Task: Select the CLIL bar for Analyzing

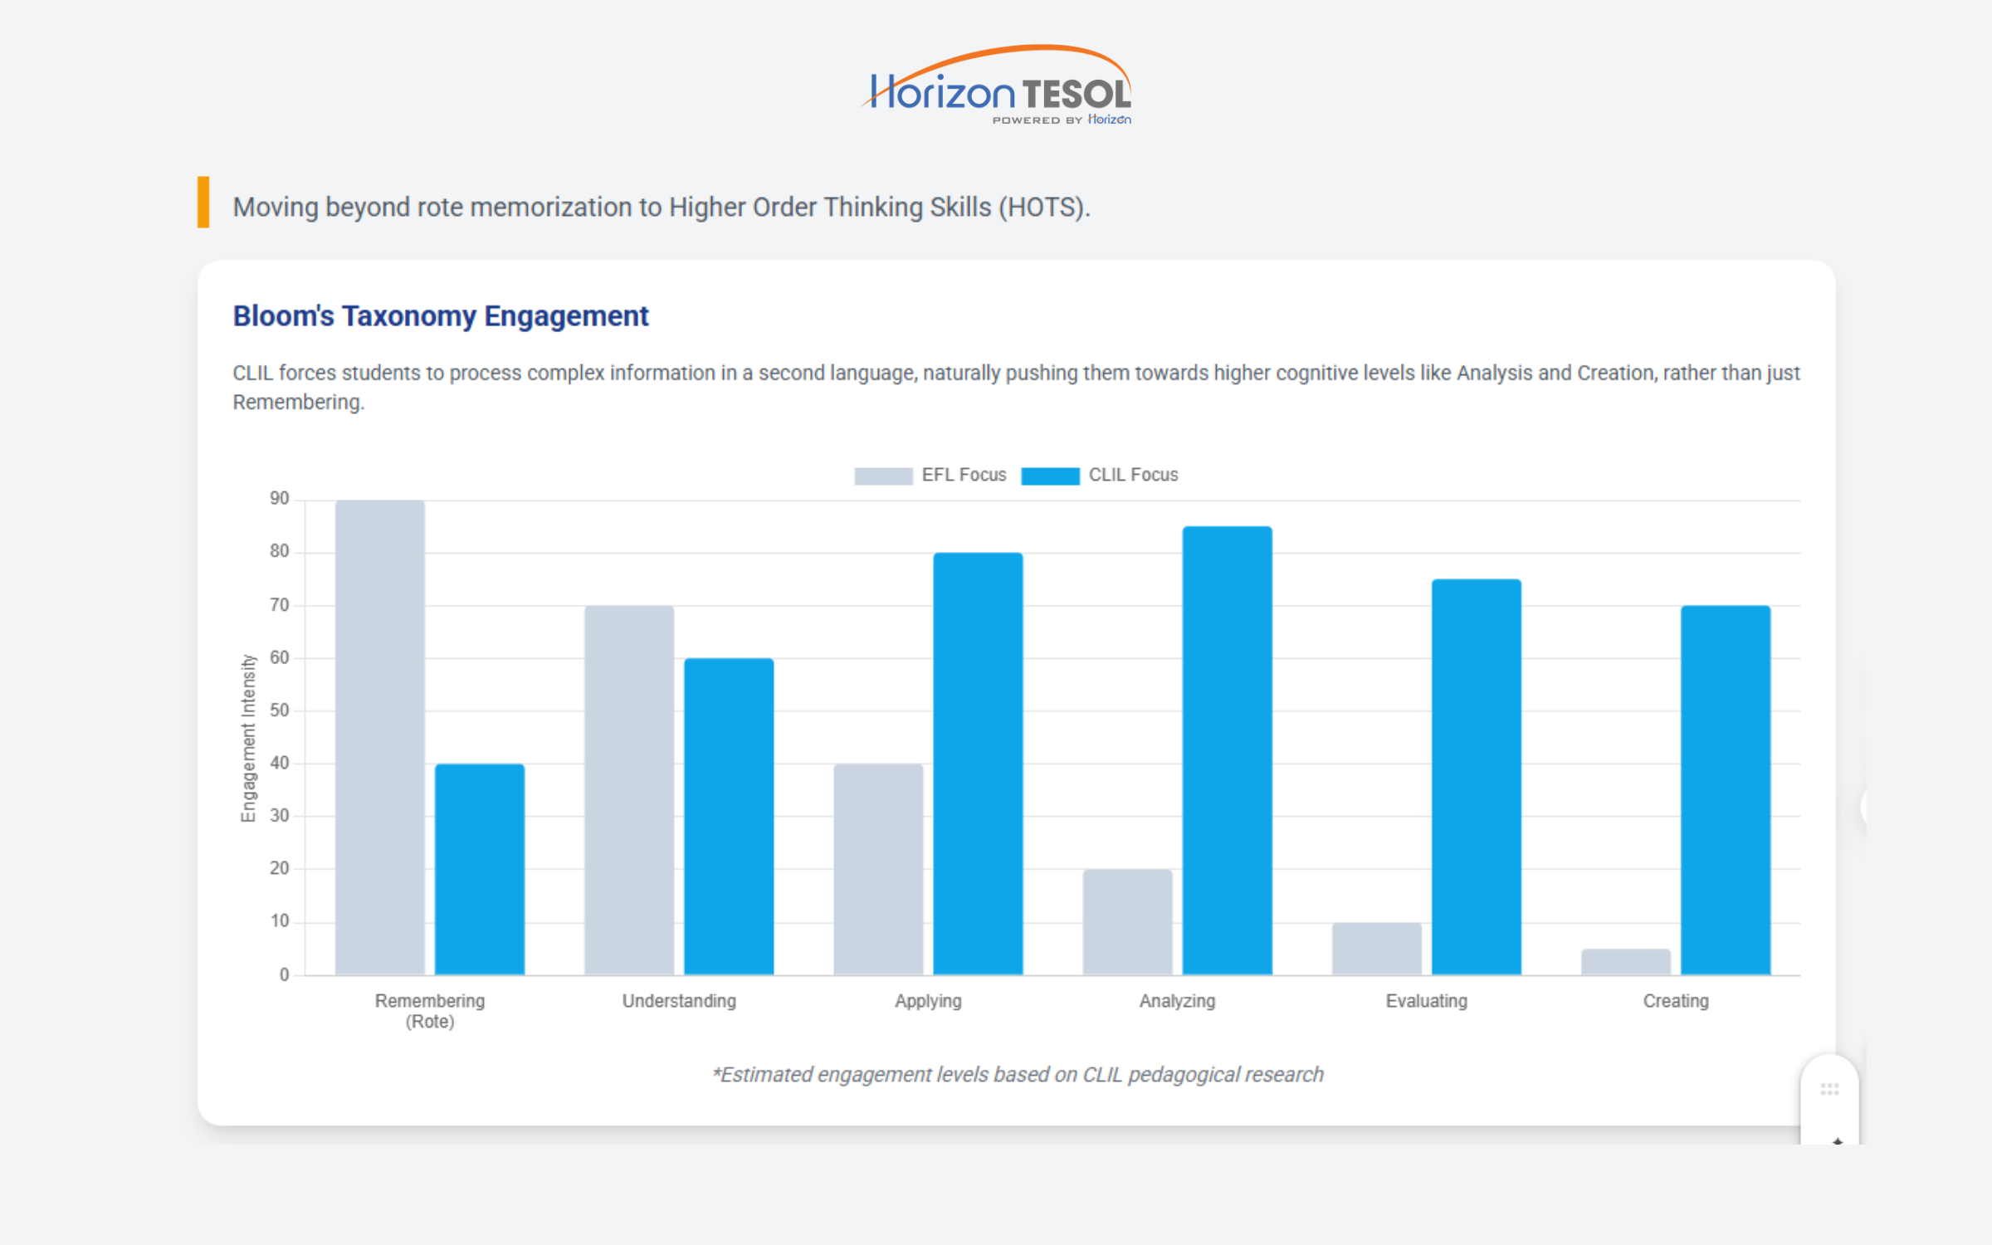Action: [x=1227, y=750]
